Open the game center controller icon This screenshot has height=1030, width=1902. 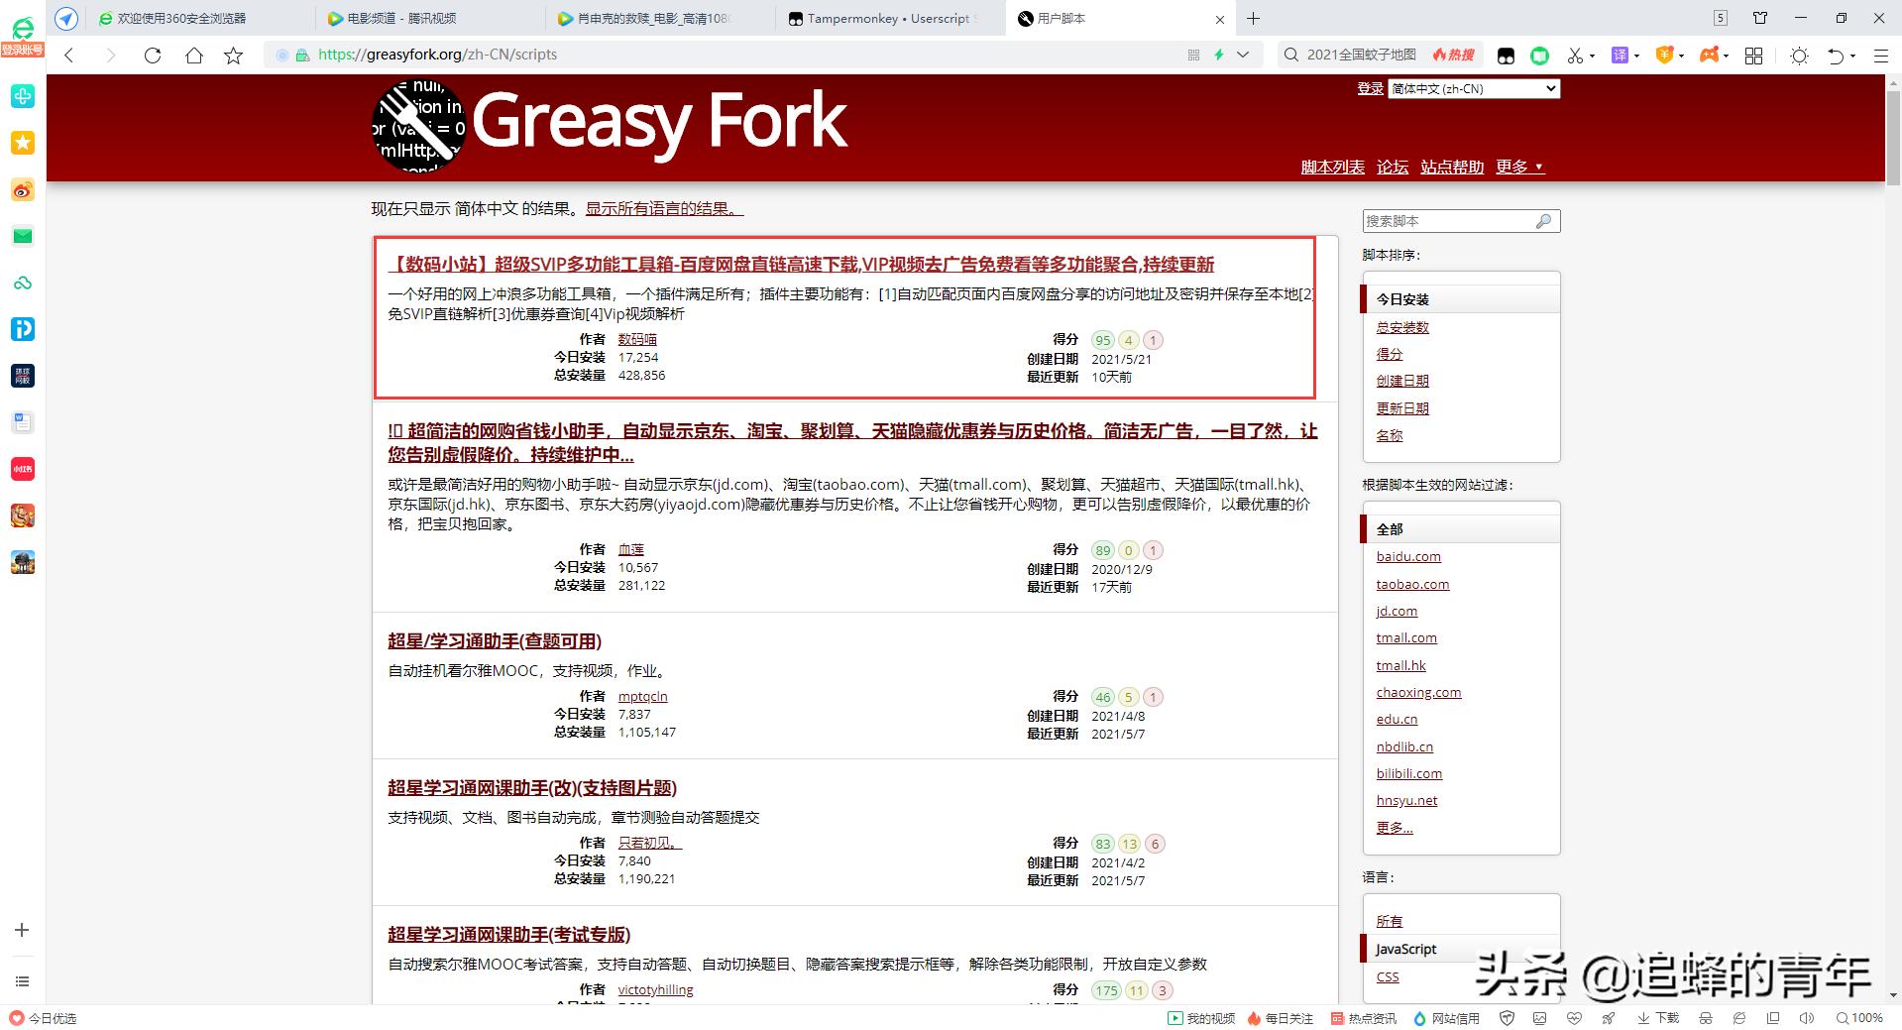click(1710, 56)
